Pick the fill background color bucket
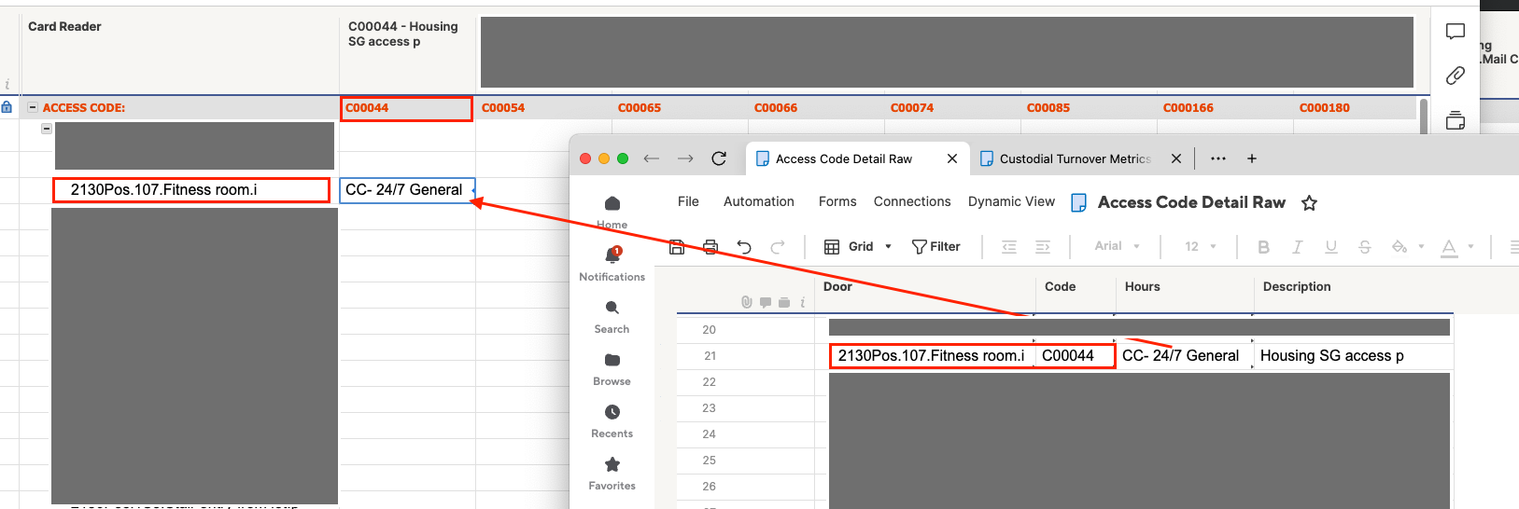The image size is (1519, 509). pos(1399,246)
